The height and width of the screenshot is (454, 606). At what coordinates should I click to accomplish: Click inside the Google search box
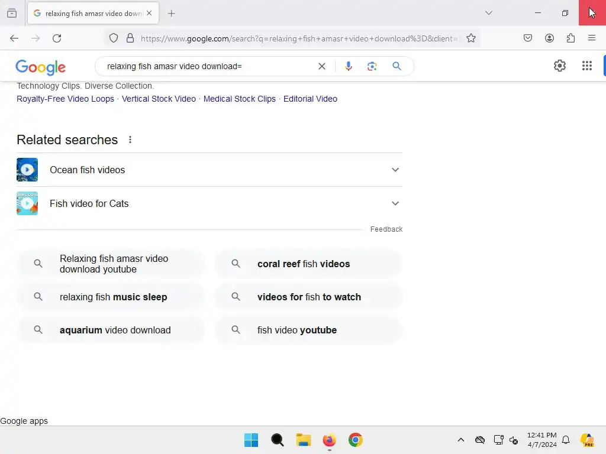(209, 66)
